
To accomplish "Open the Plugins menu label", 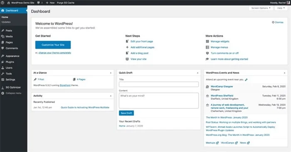I will [x=10, y=62].
